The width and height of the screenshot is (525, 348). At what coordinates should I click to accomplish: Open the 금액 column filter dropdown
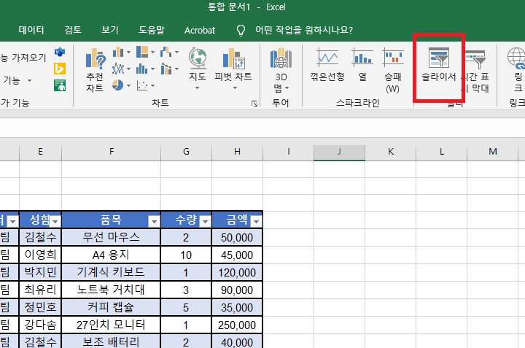[256, 221]
